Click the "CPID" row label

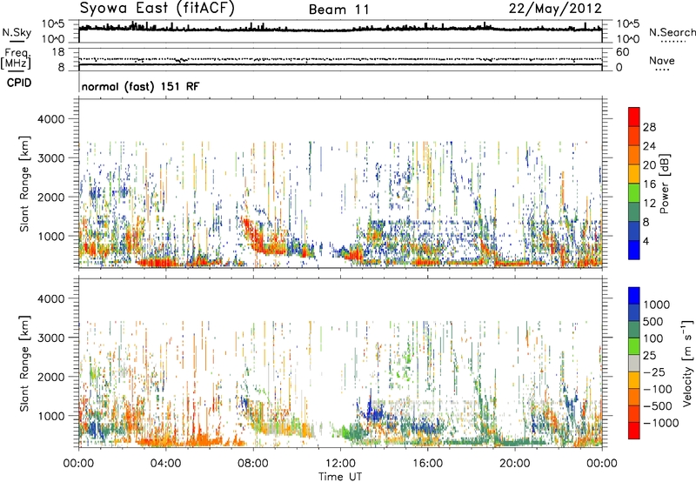click(19, 83)
